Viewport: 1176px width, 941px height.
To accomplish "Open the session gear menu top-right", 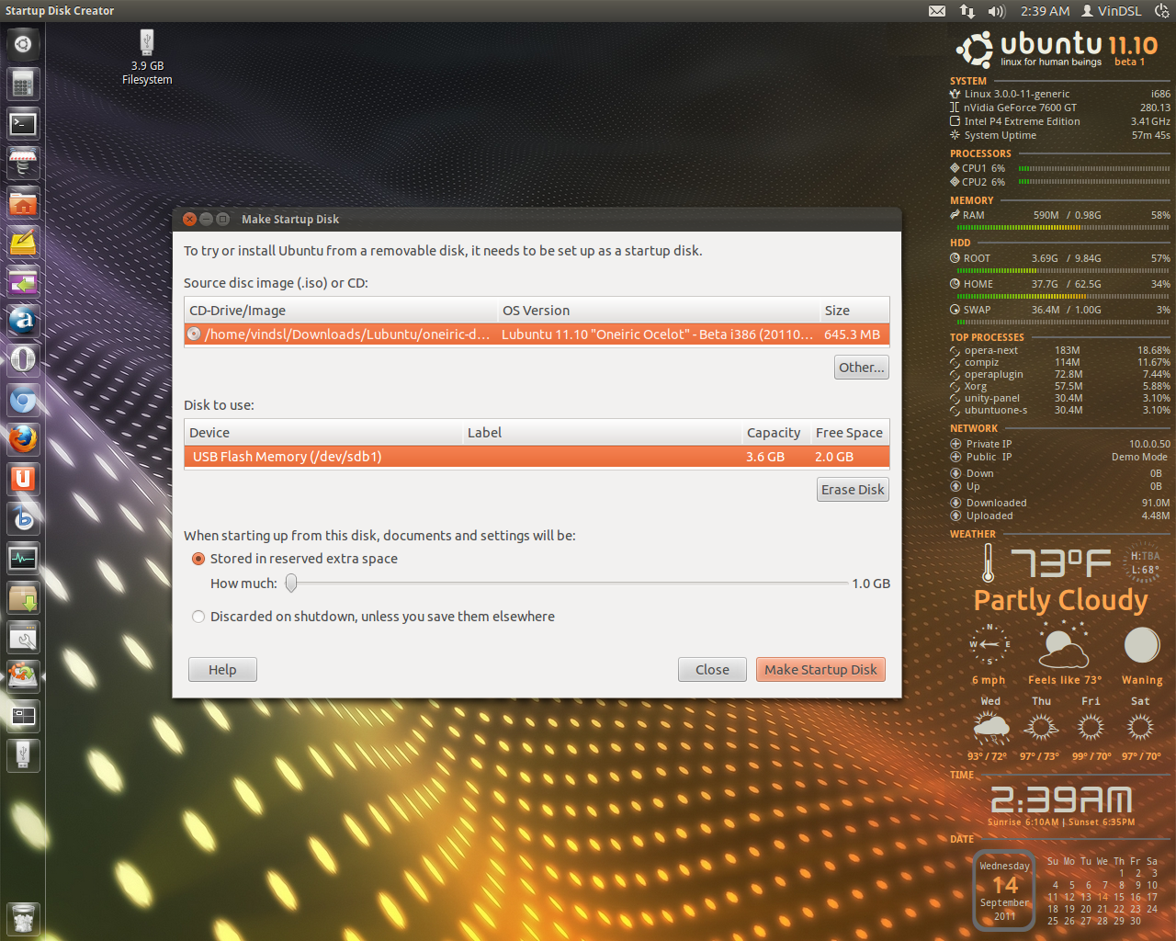I will tap(1161, 10).
